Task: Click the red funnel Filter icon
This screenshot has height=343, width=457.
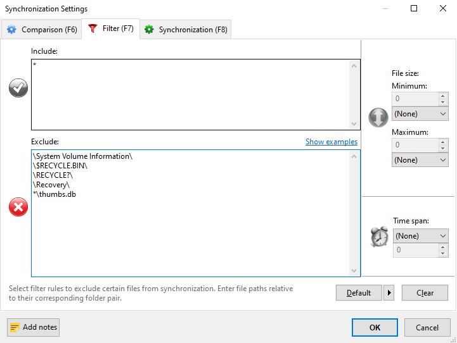Action: click(x=93, y=28)
